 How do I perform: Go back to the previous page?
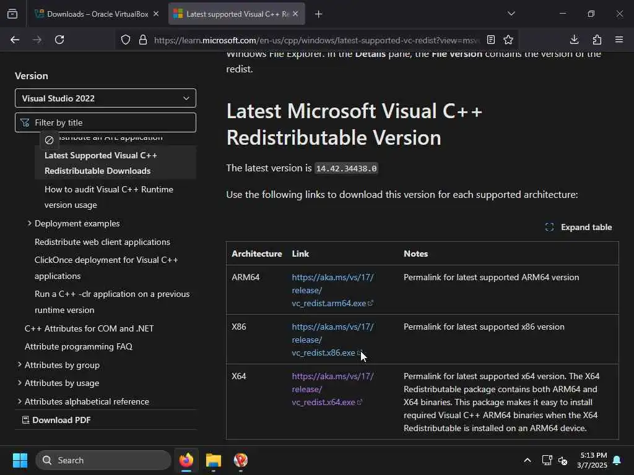(x=15, y=40)
